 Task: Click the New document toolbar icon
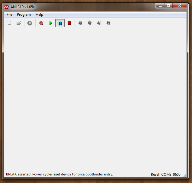10,23
